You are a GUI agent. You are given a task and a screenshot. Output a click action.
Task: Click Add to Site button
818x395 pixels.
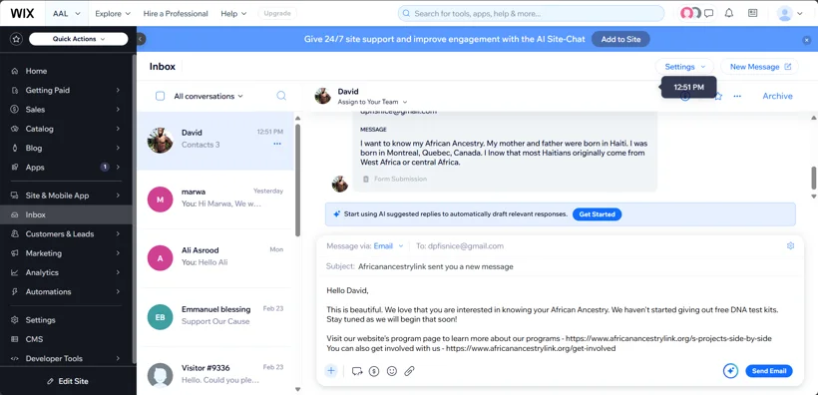pos(620,39)
